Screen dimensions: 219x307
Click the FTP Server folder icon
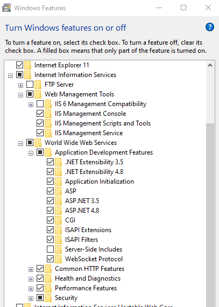[38, 85]
